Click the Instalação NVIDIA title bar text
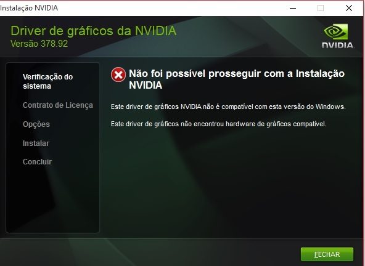The image size is (365, 266). tap(29, 8)
